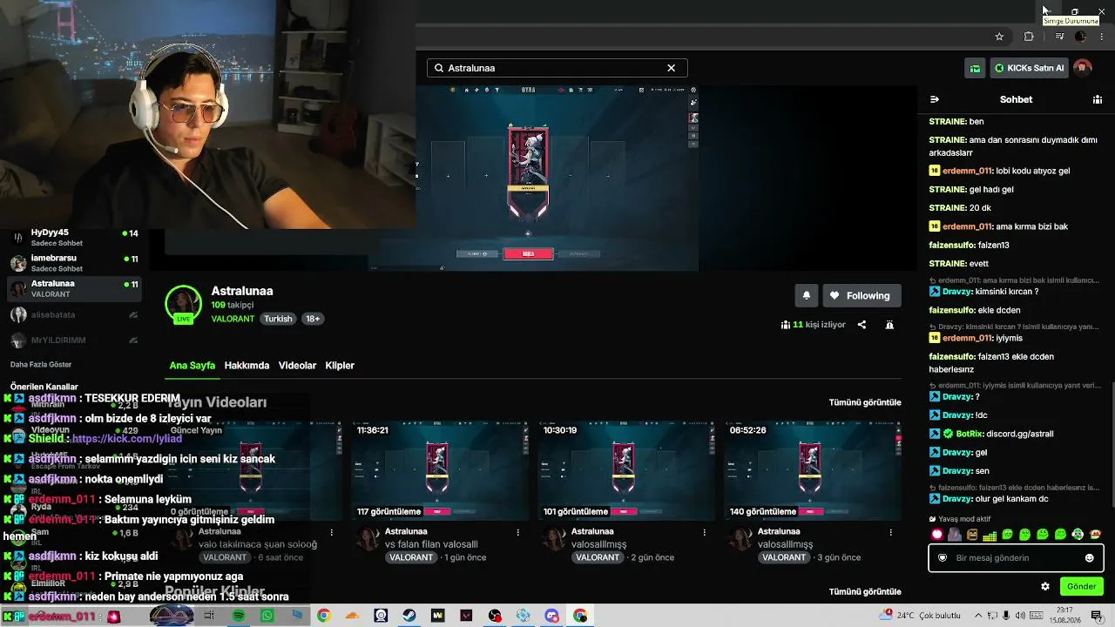
Task: Open the 06:52:26 video thumbnail
Action: coord(813,471)
